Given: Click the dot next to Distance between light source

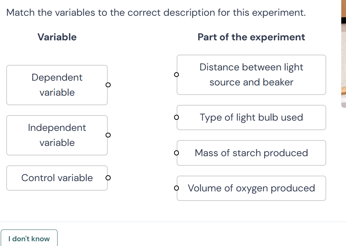Looking at the screenshot, I should [x=177, y=75].
